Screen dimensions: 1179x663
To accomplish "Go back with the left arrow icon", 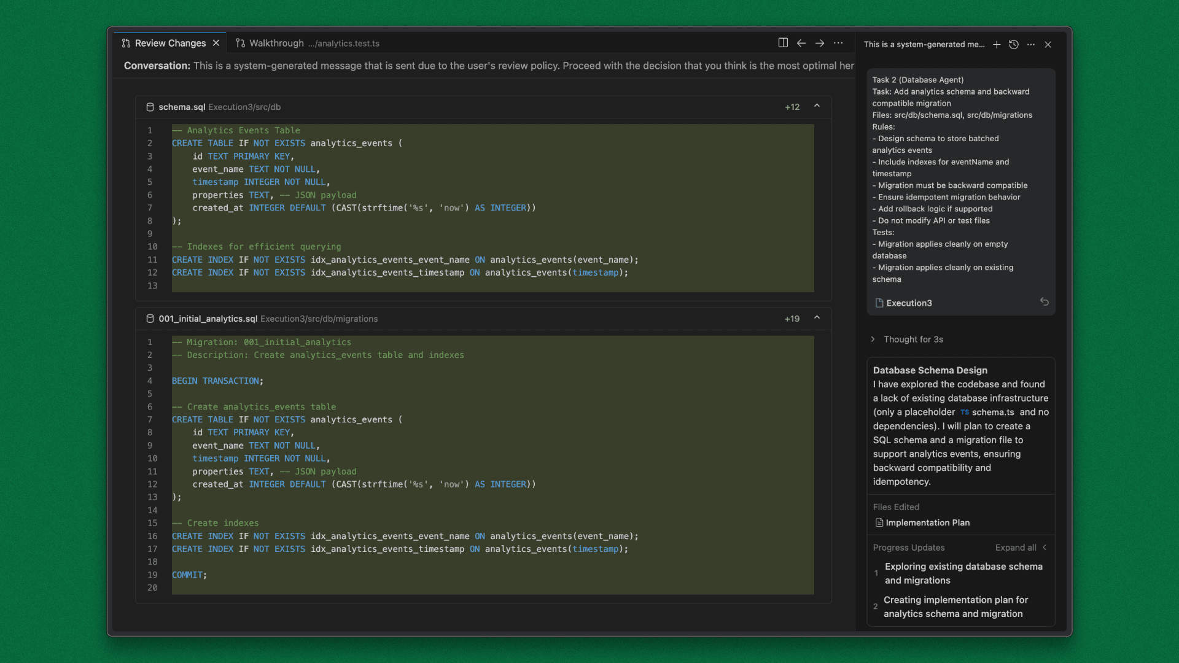I will coord(801,43).
